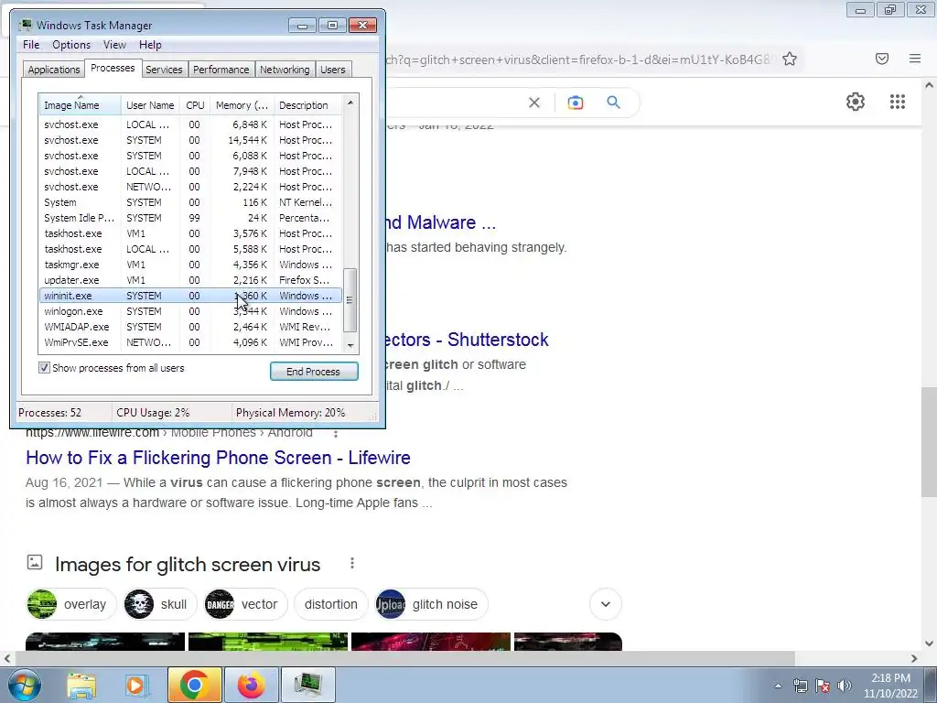
Task: Open Task Manager File menu
Action: click(31, 45)
